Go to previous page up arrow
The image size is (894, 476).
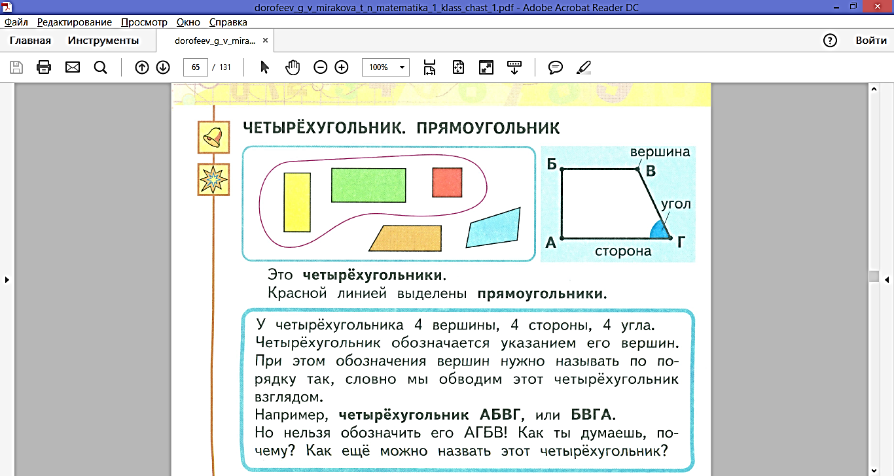142,67
